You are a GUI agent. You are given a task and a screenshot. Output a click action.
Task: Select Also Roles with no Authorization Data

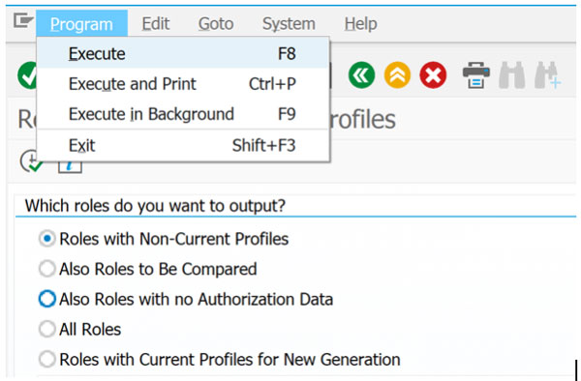click(x=47, y=299)
